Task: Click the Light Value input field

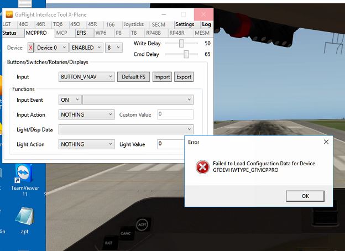Action: 170,144
